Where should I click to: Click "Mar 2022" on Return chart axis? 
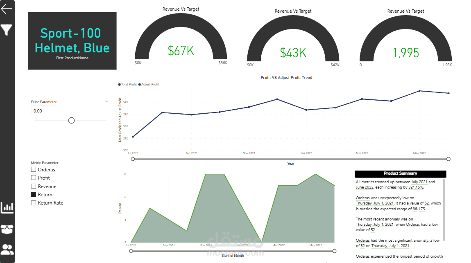[x=279, y=245]
